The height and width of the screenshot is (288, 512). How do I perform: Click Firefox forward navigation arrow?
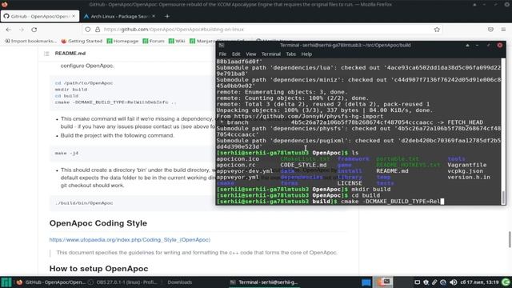22,30
